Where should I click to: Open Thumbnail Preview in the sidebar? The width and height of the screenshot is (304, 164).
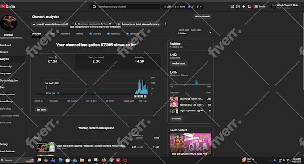[10, 116]
